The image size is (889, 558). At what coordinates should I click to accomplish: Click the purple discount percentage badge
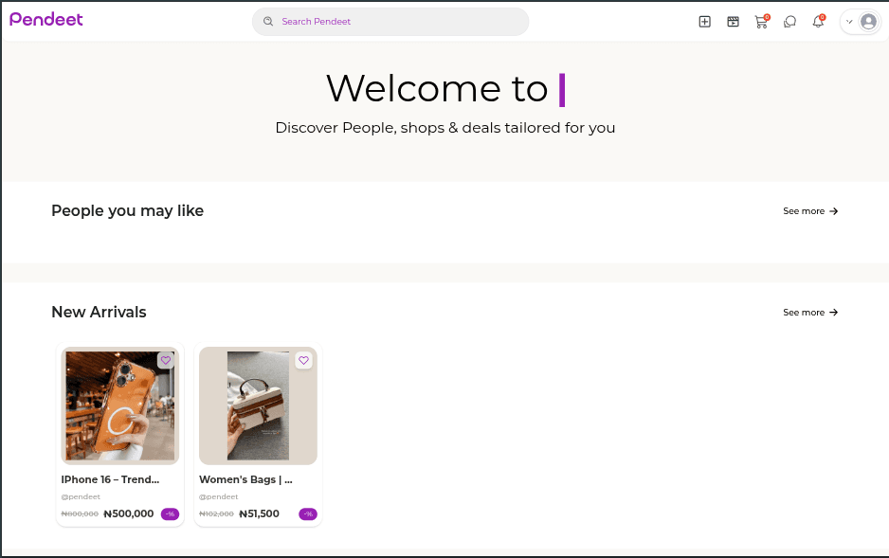coord(169,513)
